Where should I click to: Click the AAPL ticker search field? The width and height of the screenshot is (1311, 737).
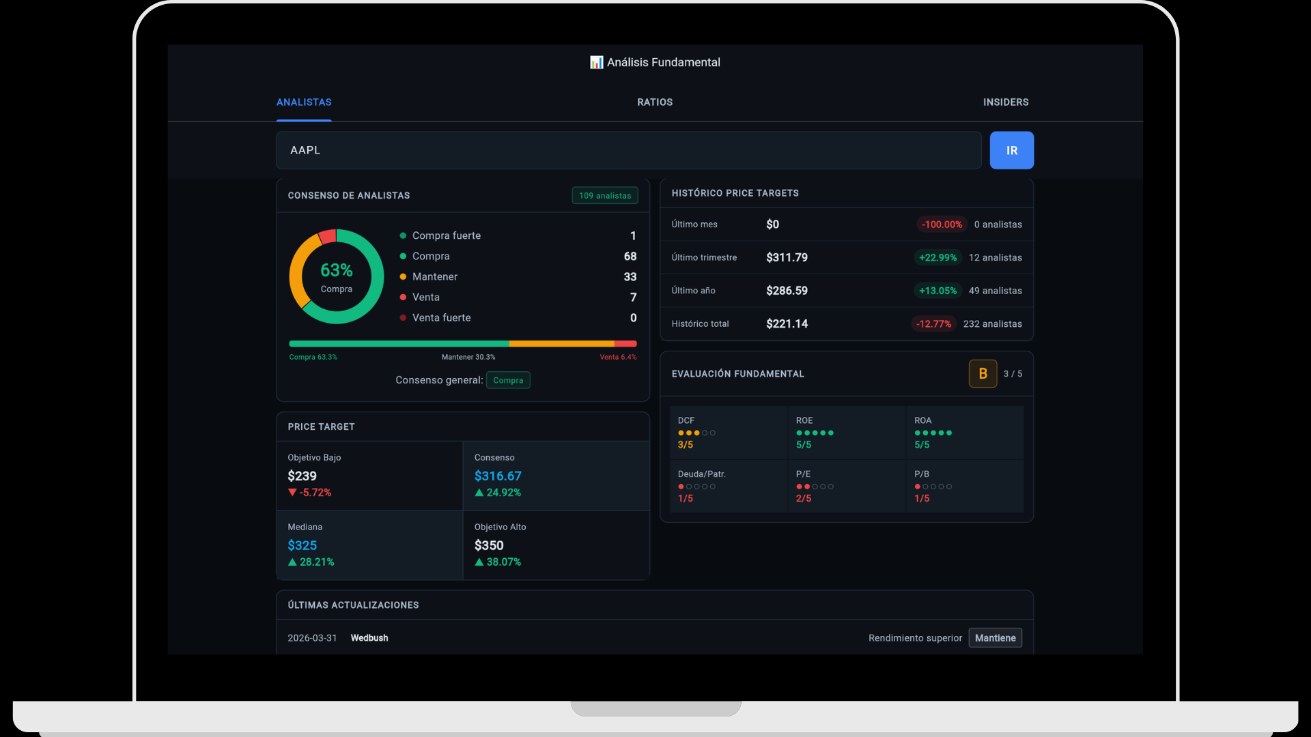coord(628,150)
